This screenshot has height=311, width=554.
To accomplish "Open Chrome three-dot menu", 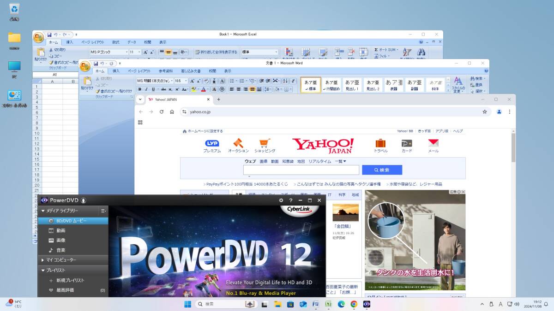I will point(510,111).
